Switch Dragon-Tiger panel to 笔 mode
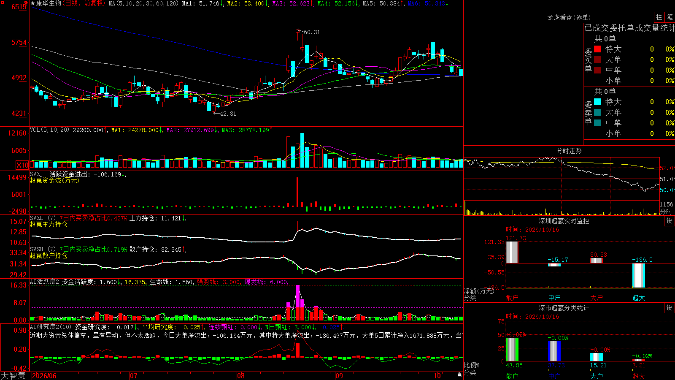The height and width of the screenshot is (380, 675). click(670, 17)
